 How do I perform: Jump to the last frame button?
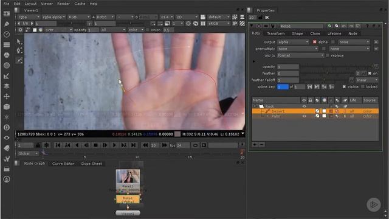pyautogui.click(x=133, y=145)
